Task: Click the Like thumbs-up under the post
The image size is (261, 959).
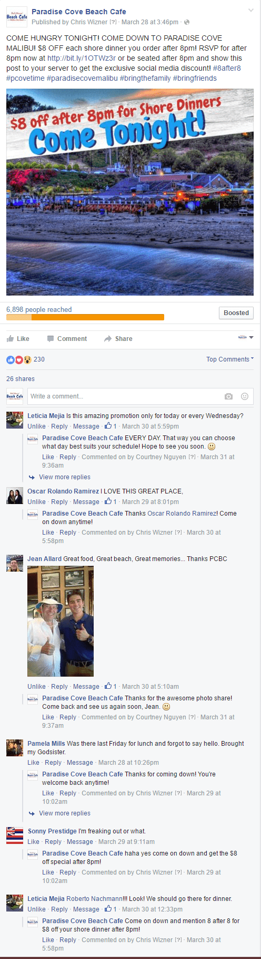Action: pos(10,338)
